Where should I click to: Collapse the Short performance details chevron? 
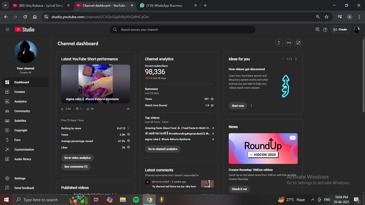point(128,109)
